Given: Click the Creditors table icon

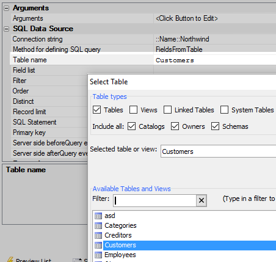Looking at the screenshot, I should 98,235.
